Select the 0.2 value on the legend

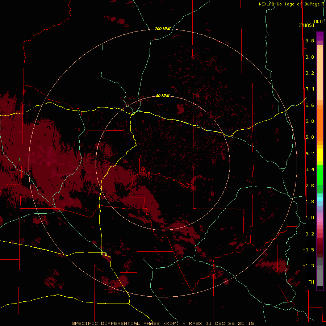coord(310,234)
